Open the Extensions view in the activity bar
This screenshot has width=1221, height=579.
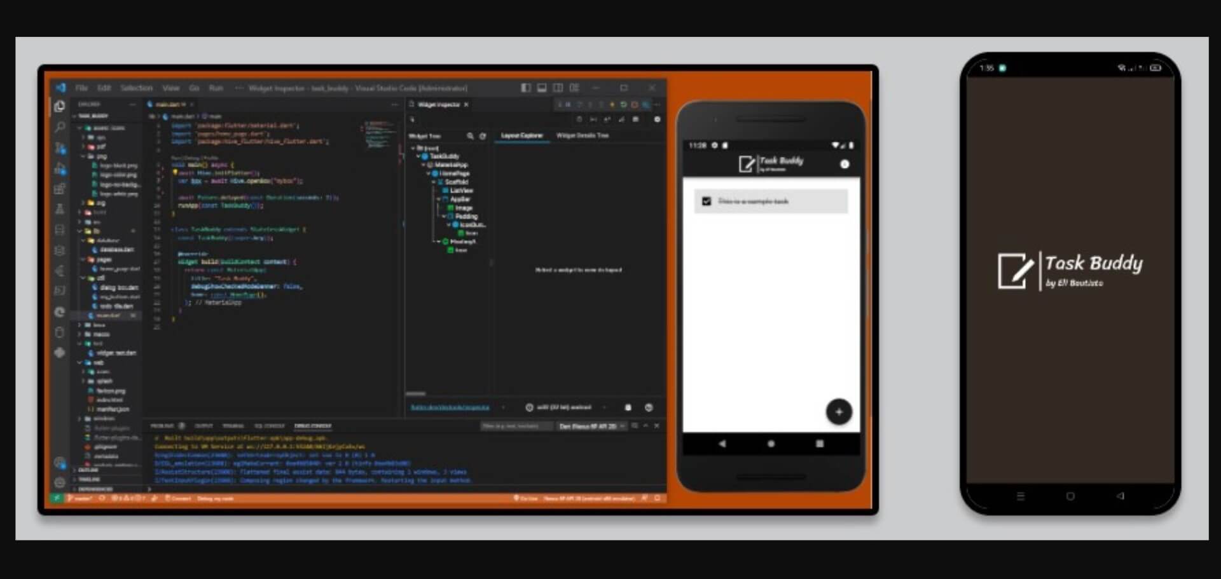pos(60,189)
